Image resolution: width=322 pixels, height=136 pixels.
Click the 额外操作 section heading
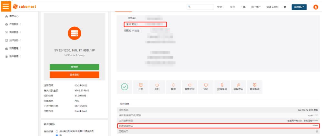pyautogui.click(x=49, y=124)
